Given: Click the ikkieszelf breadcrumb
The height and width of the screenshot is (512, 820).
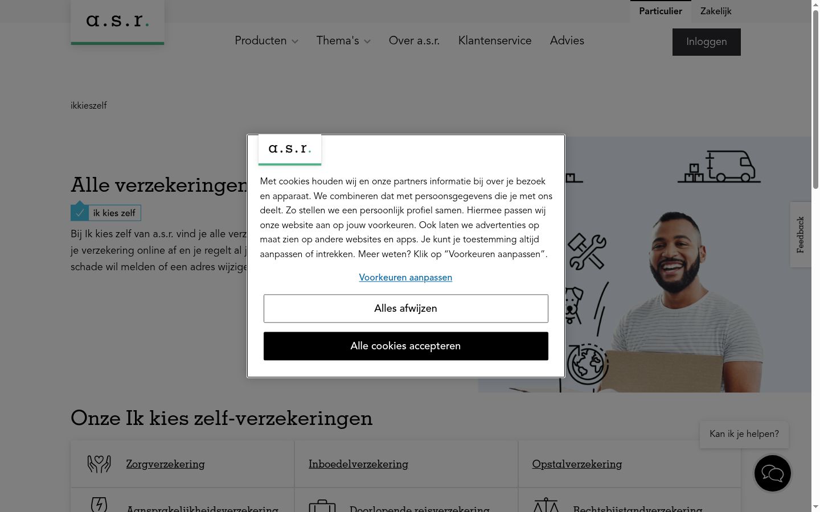Looking at the screenshot, I should tap(89, 106).
